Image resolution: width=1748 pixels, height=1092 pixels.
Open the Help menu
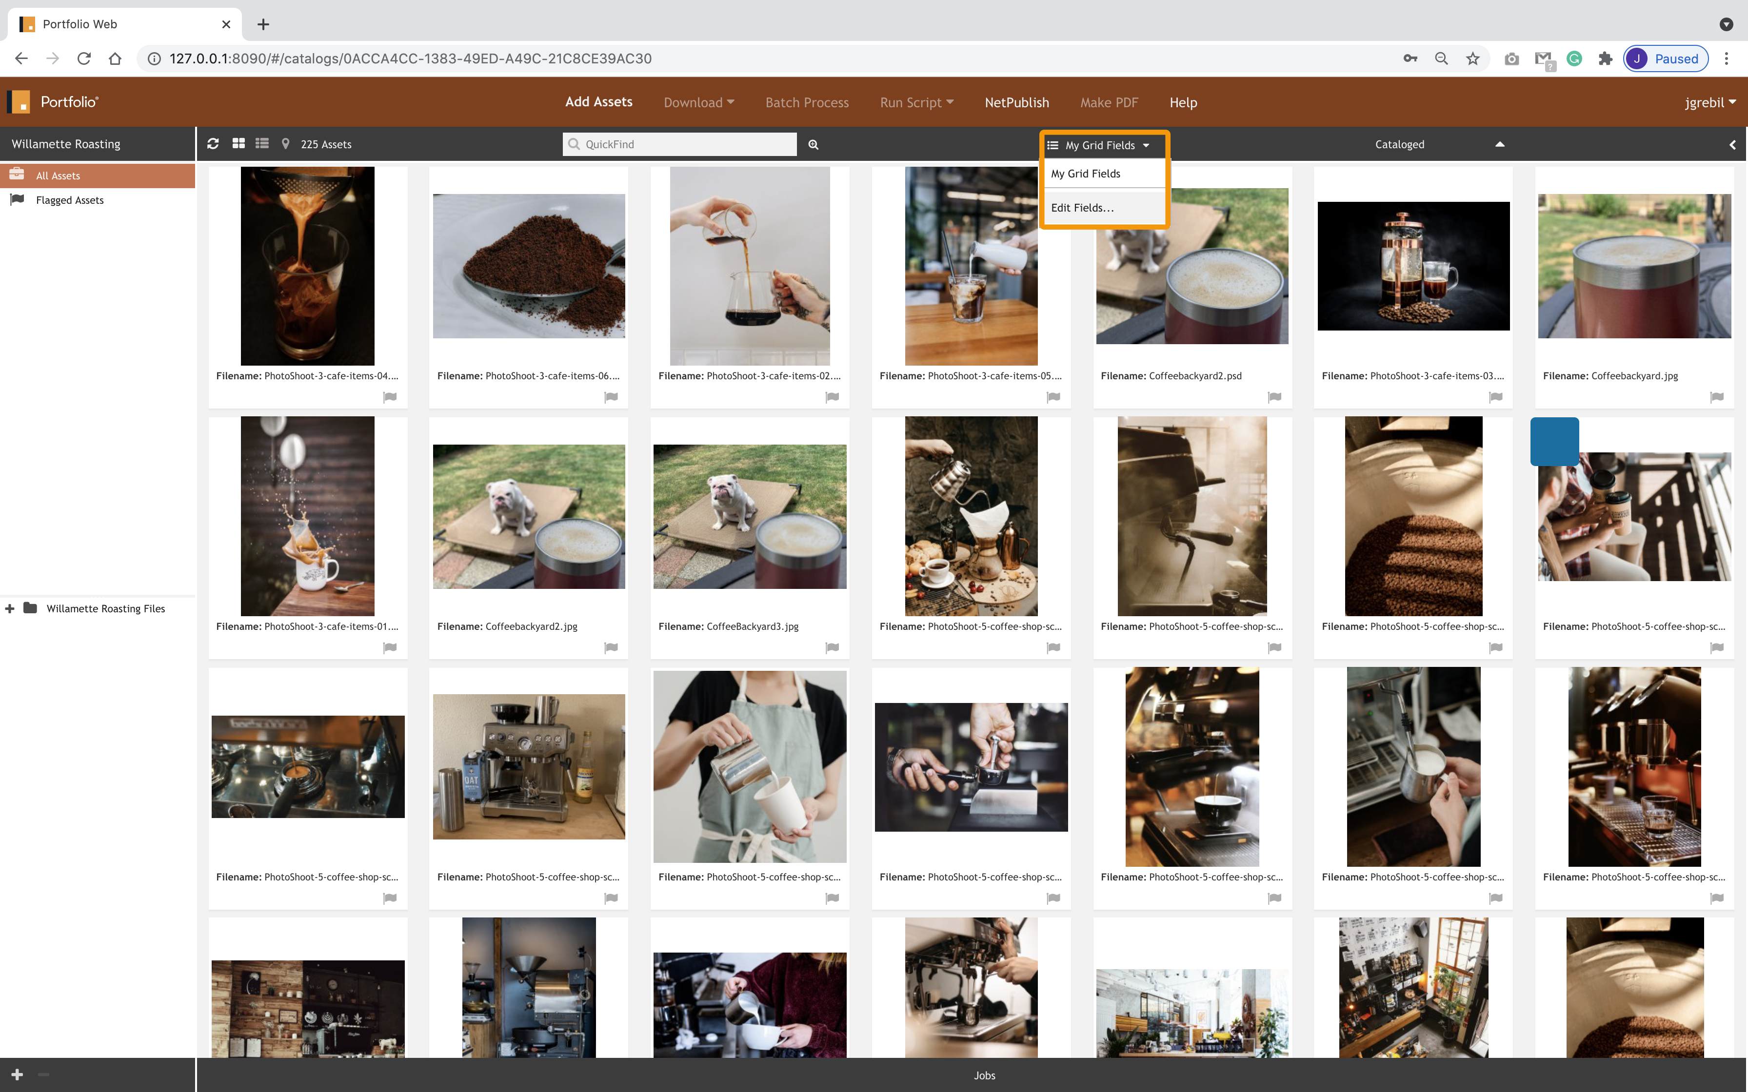(1183, 102)
